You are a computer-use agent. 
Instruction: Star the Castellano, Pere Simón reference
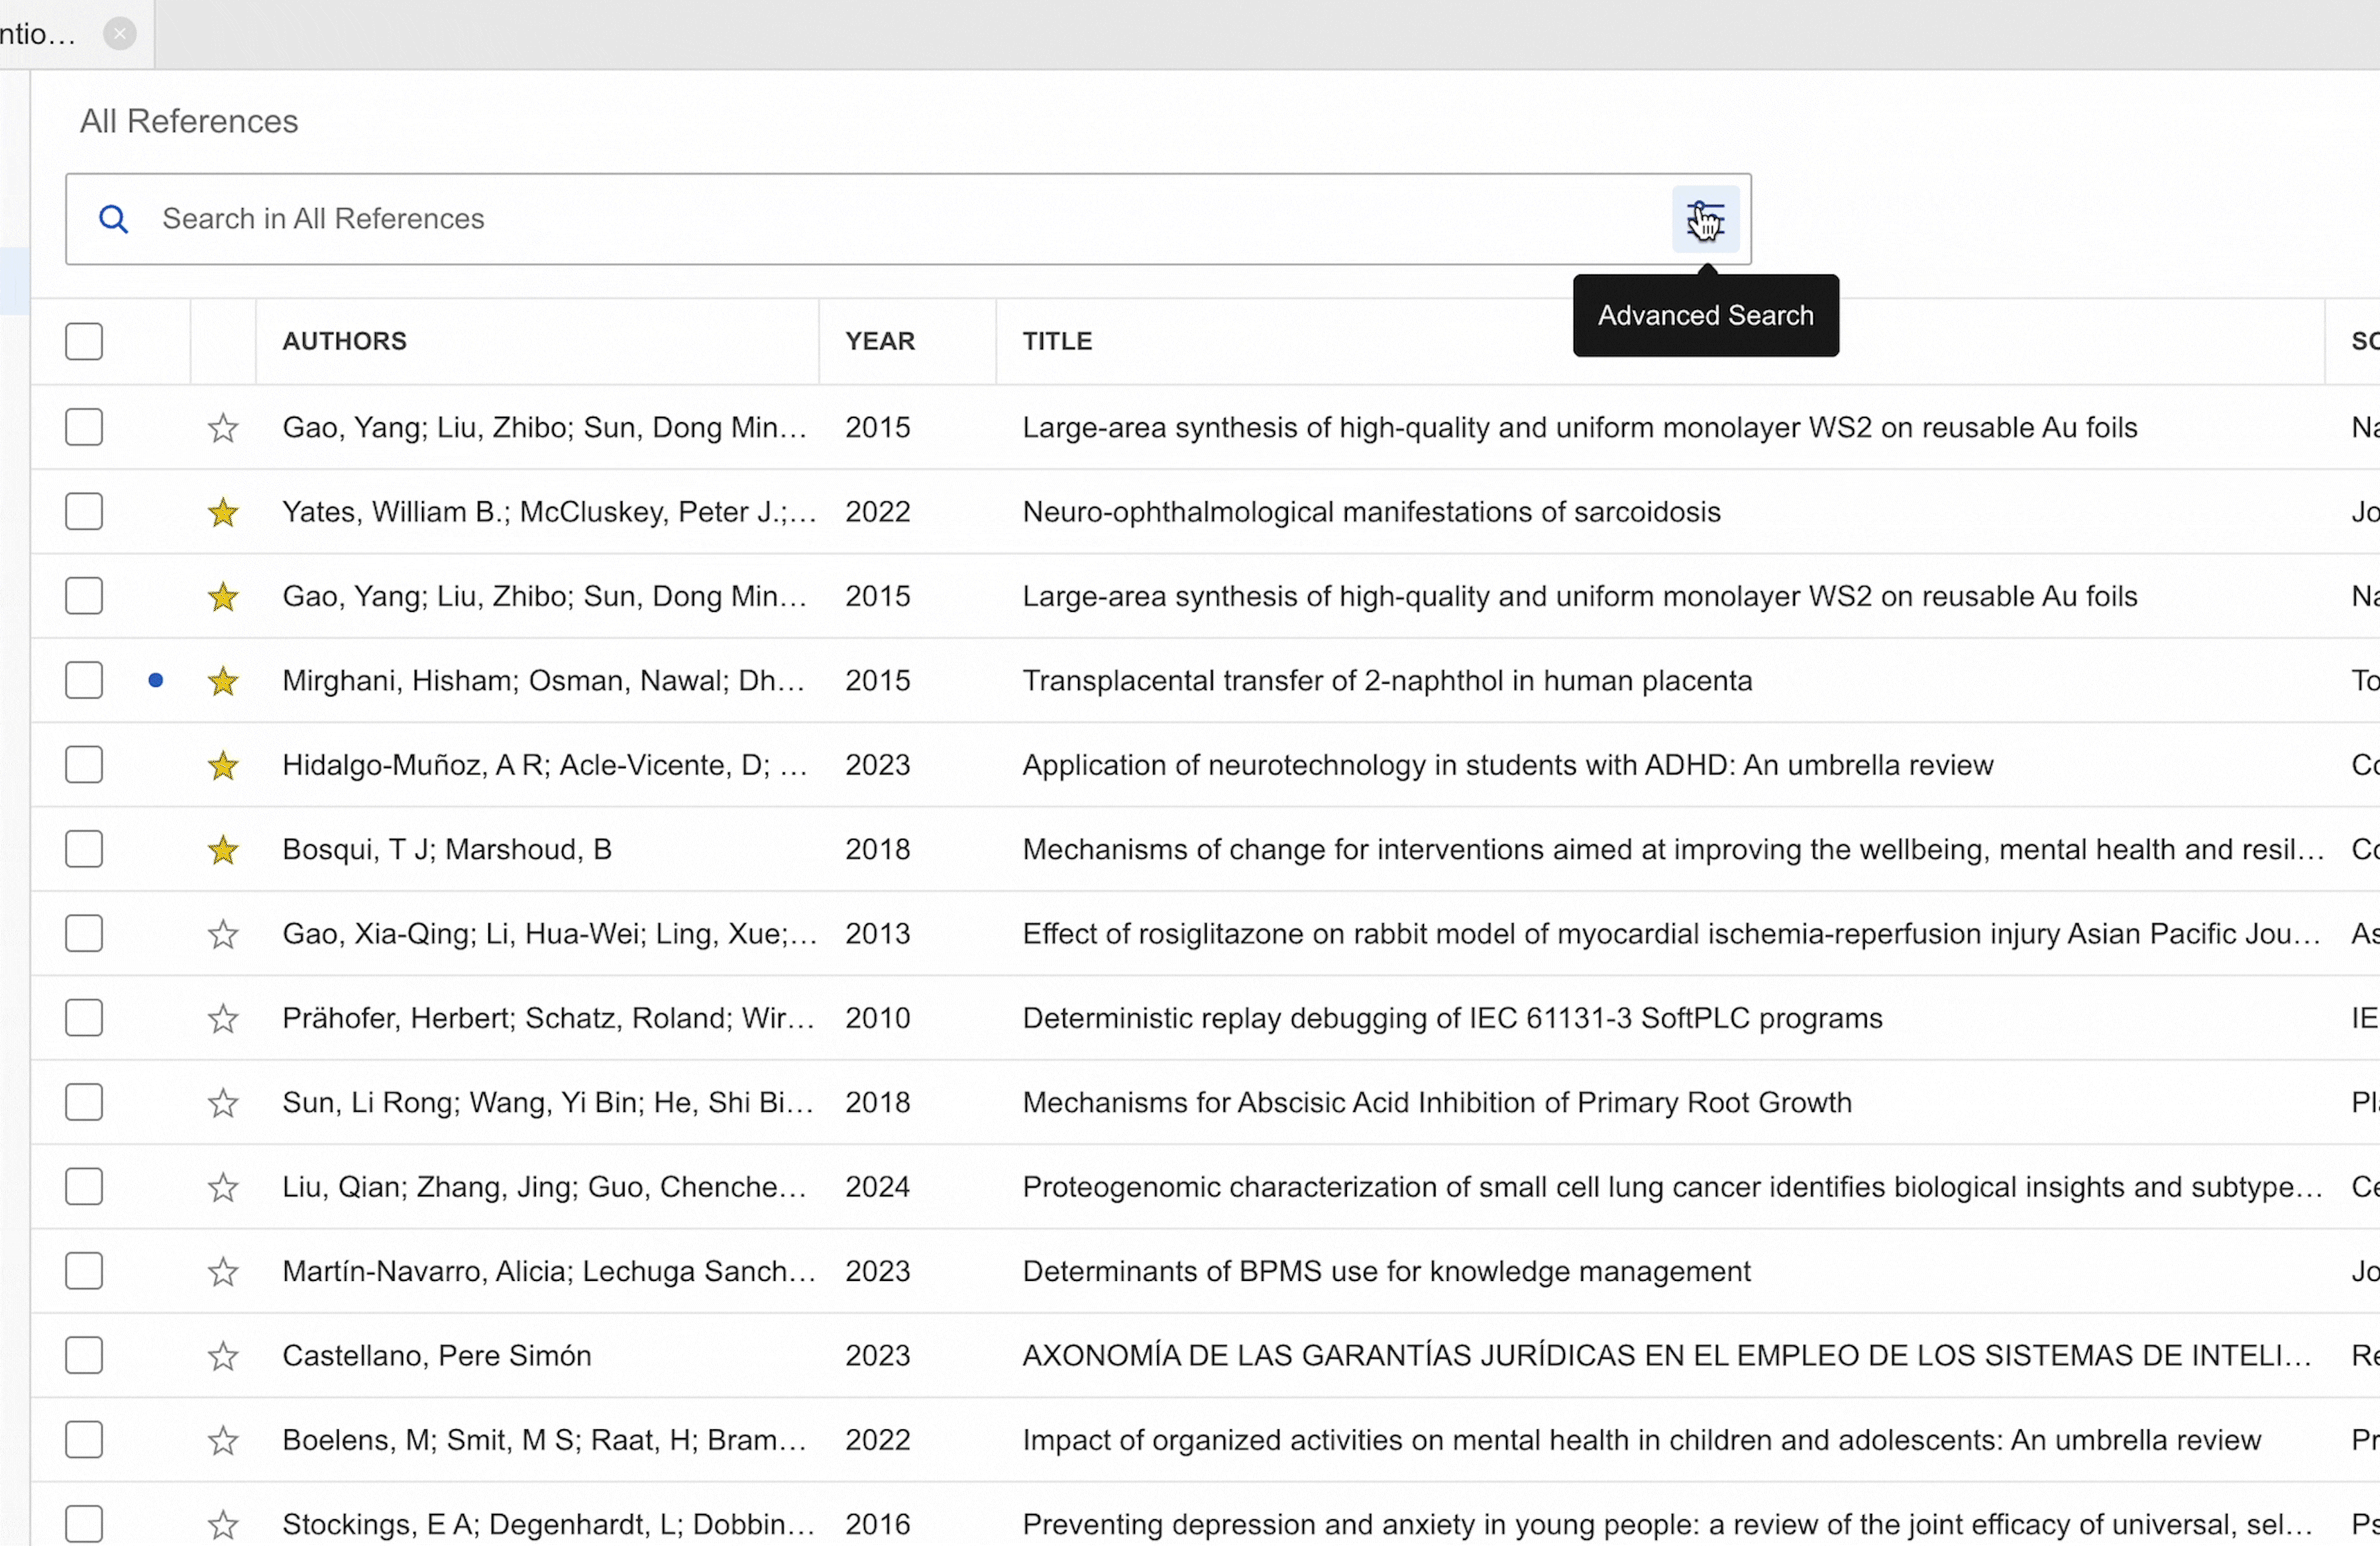pyautogui.click(x=223, y=1356)
